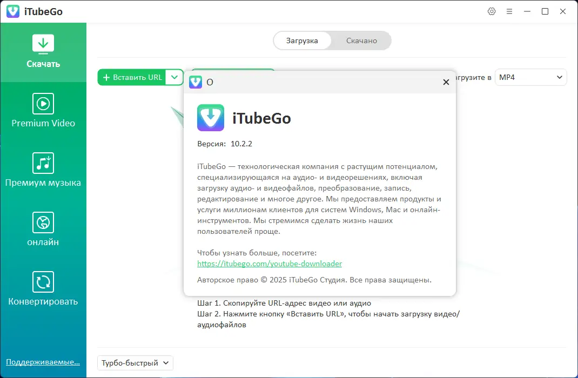Image resolution: width=578 pixels, height=378 pixels.
Task: Click the iTubeGo logo in the About dialog
Action: (x=210, y=118)
